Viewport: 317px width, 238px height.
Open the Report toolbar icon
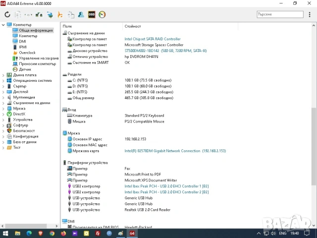coord(18,14)
